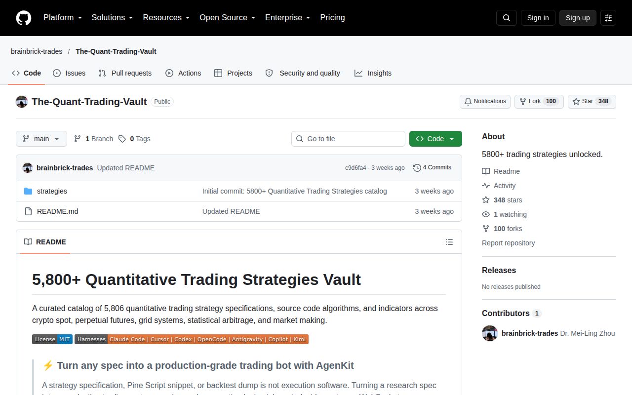Open brainbrick-trades avatar beside repository title
Viewport: 632px width, 395px height.
coord(22,102)
